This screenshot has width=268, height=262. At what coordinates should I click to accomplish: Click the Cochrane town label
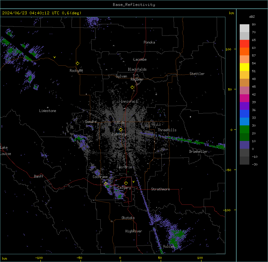100,177
